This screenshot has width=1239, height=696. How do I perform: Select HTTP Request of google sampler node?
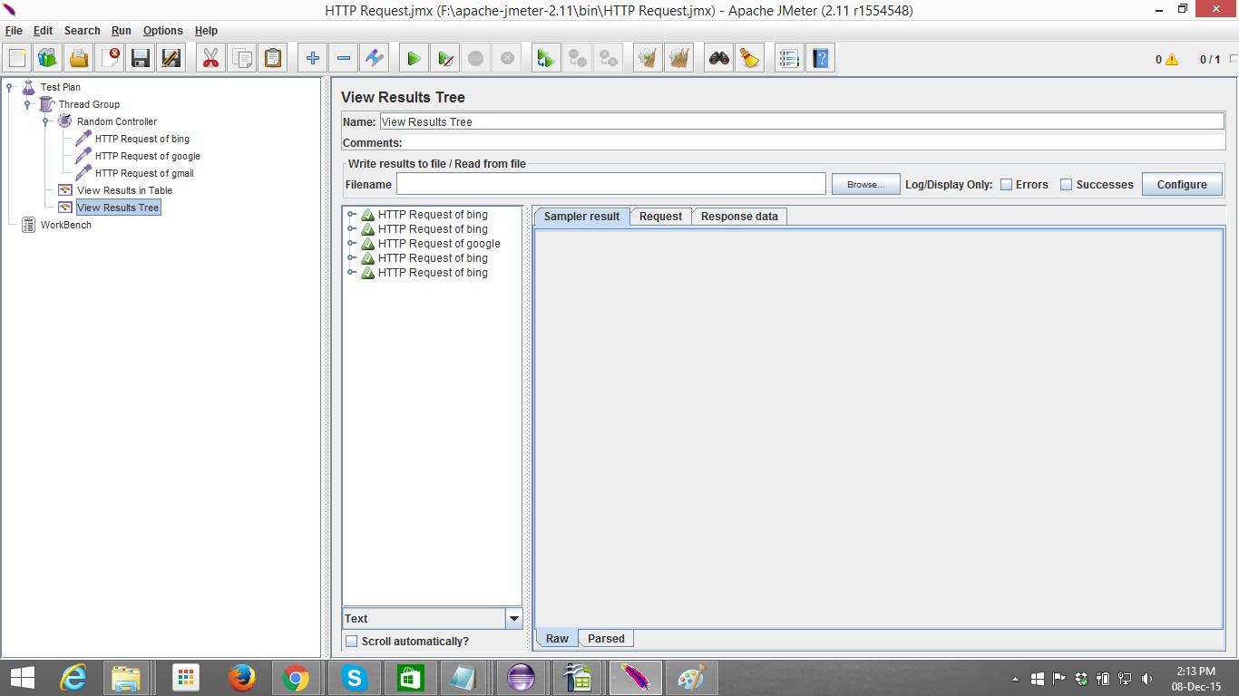coord(148,156)
